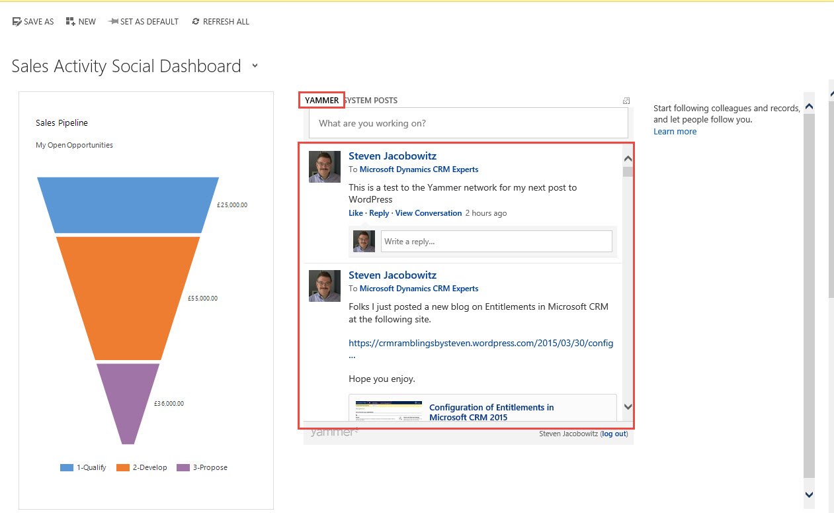Viewport: 834px width, 513px height.
Task: Click the pop-out icon above Yammer feed
Action: coord(626,101)
